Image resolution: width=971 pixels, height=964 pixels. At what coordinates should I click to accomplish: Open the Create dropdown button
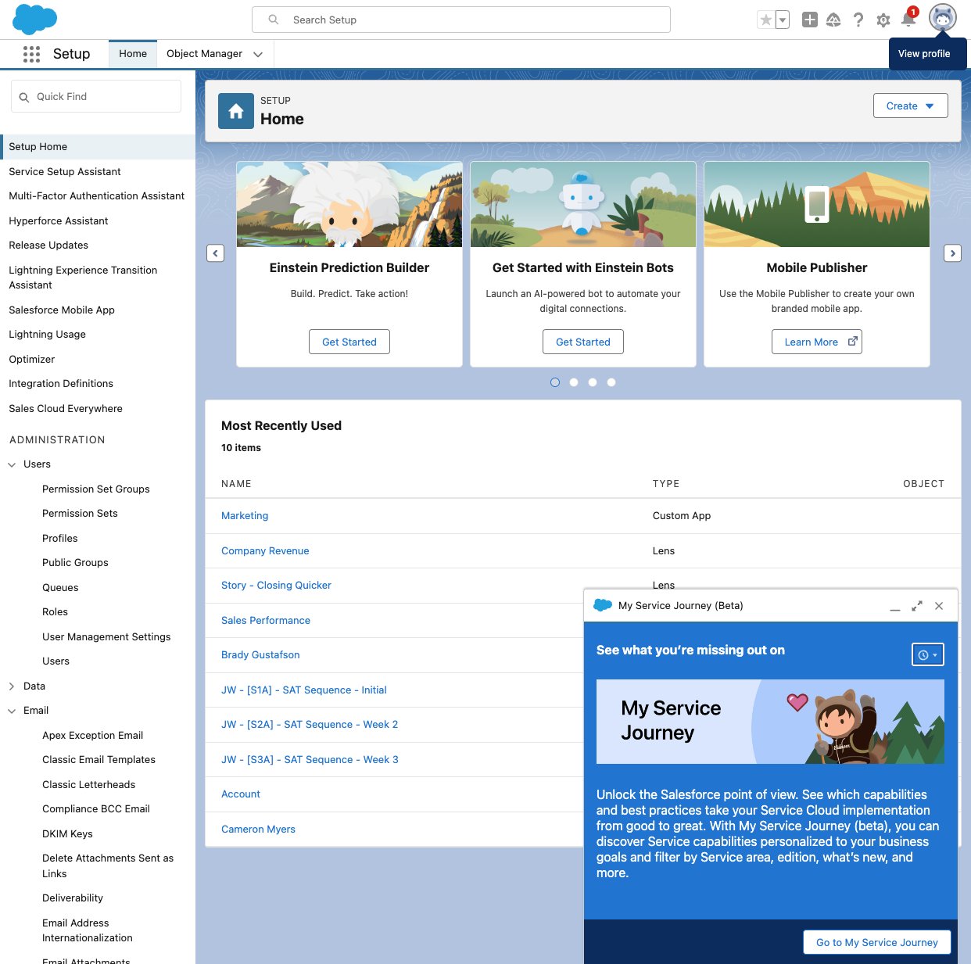pos(911,106)
